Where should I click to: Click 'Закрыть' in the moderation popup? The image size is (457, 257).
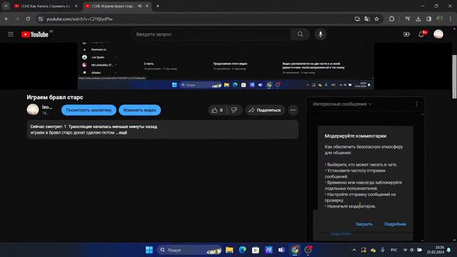(363, 224)
